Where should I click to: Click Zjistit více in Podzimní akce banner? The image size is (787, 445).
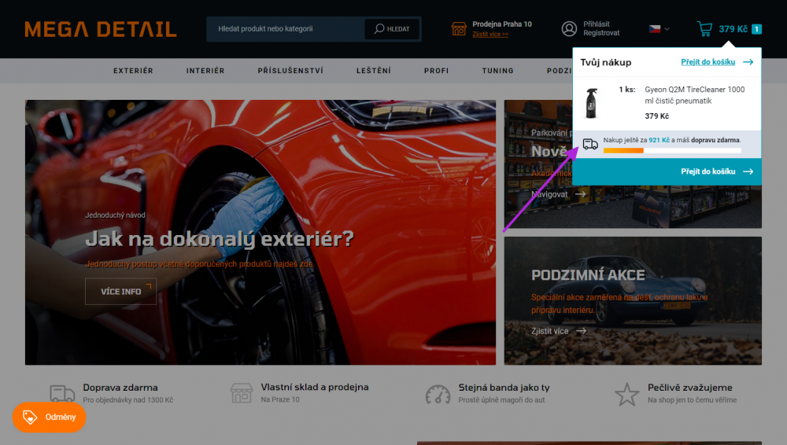549,331
